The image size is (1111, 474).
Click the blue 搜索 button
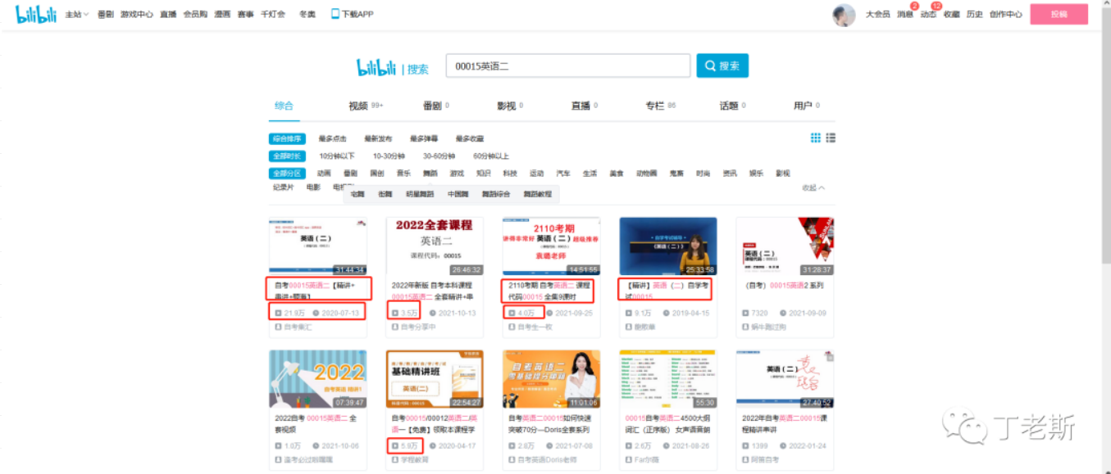(x=722, y=66)
